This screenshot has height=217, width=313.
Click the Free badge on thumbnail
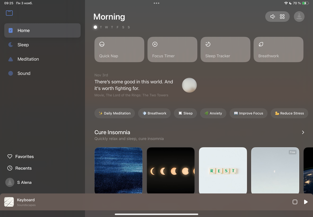293,152
